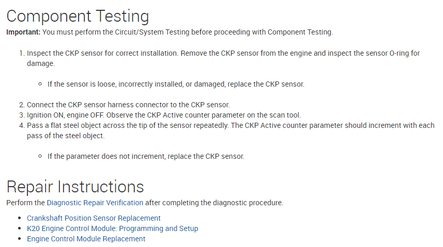Click the word "damage." ending step 1
This screenshot has width=443, height=247.
pyautogui.click(x=41, y=63)
